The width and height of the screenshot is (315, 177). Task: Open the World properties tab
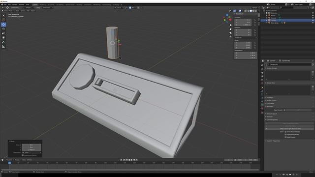click(262, 83)
